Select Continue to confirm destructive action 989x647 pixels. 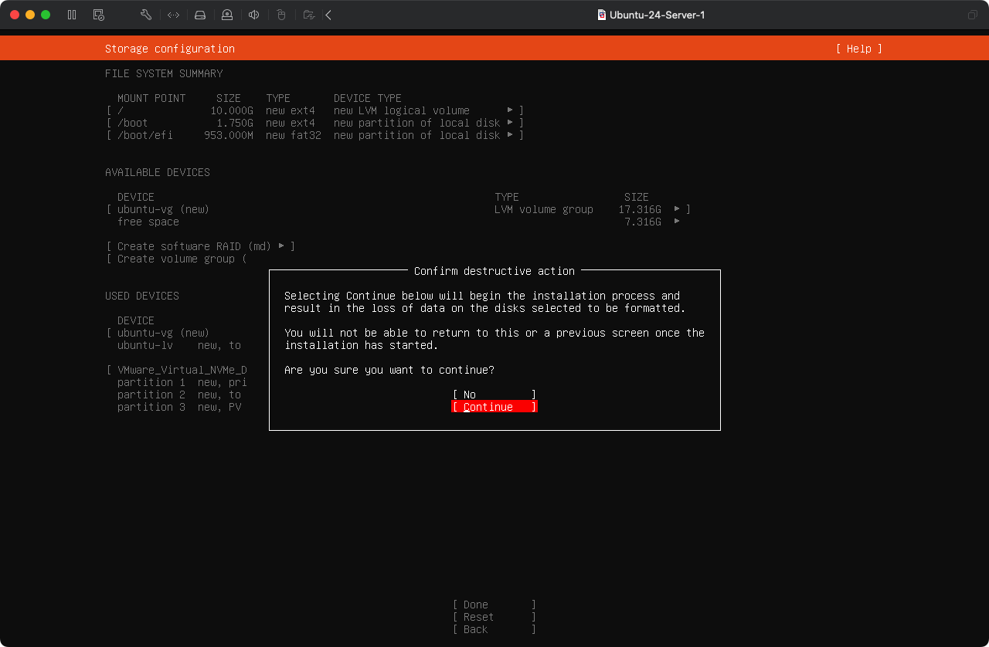[494, 407]
